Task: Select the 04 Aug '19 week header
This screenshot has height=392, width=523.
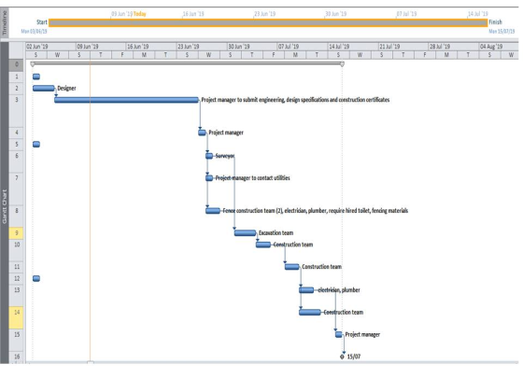Action: [499, 47]
